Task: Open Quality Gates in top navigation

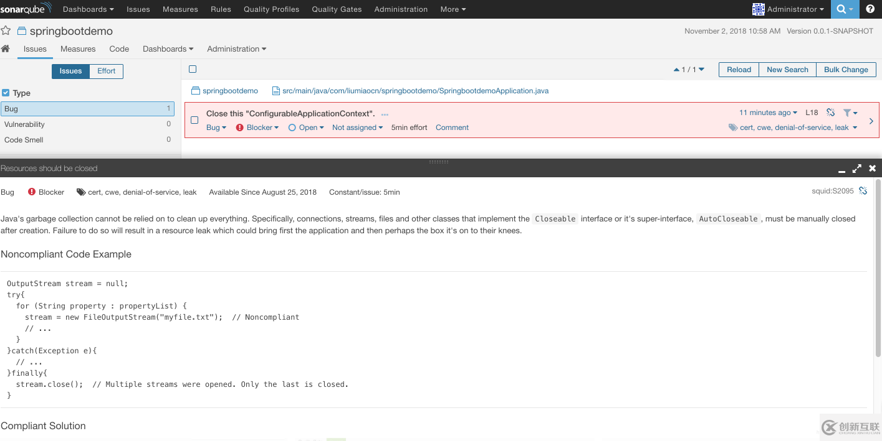Action: pyautogui.click(x=337, y=9)
